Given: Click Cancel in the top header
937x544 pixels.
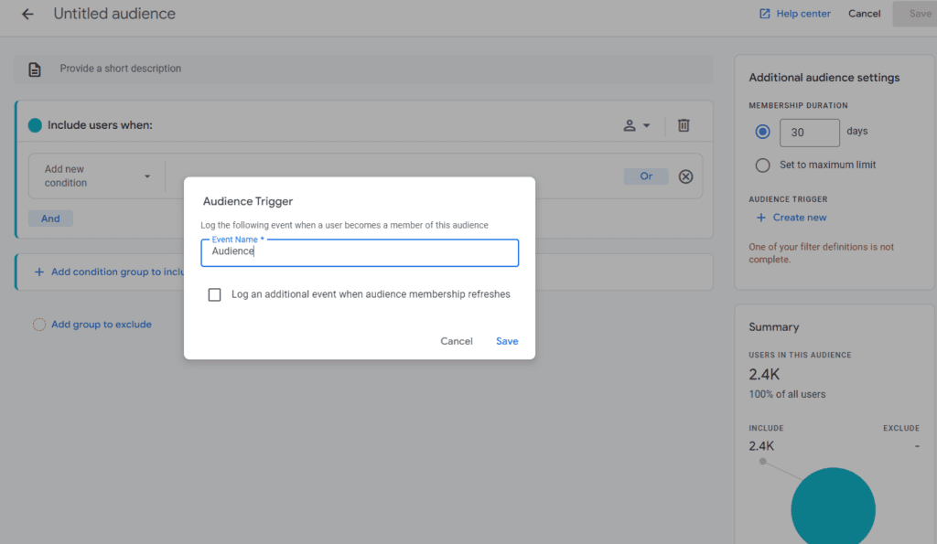Looking at the screenshot, I should click(x=864, y=13).
